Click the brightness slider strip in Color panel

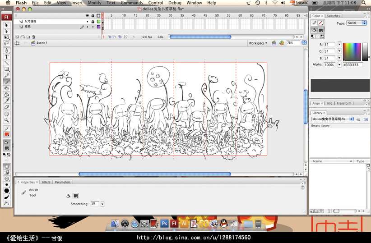365,52
